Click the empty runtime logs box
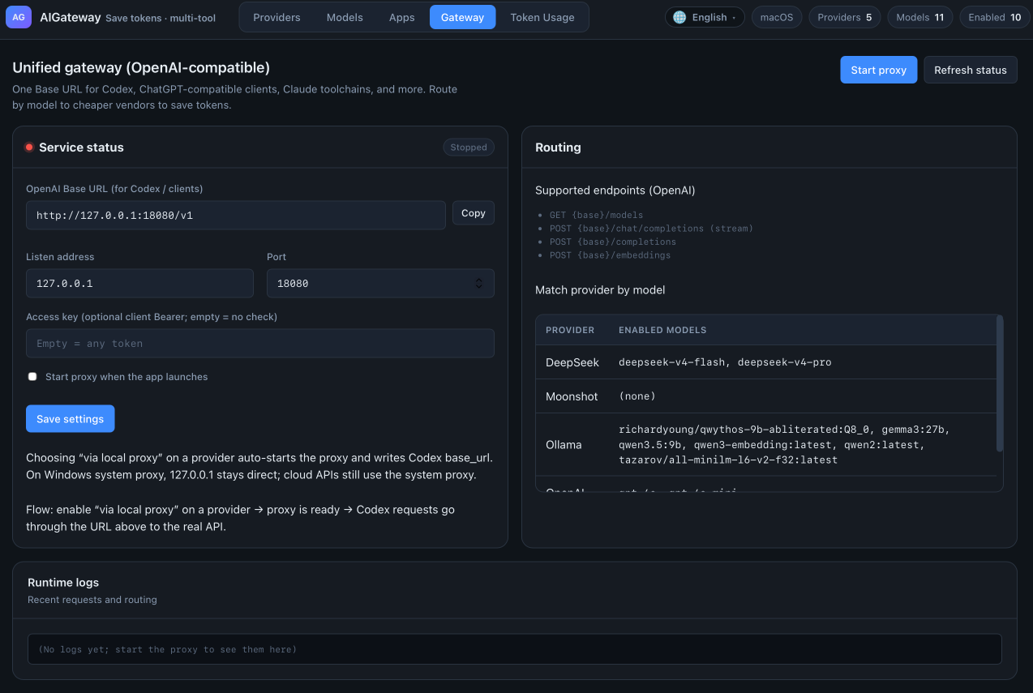 coord(515,649)
